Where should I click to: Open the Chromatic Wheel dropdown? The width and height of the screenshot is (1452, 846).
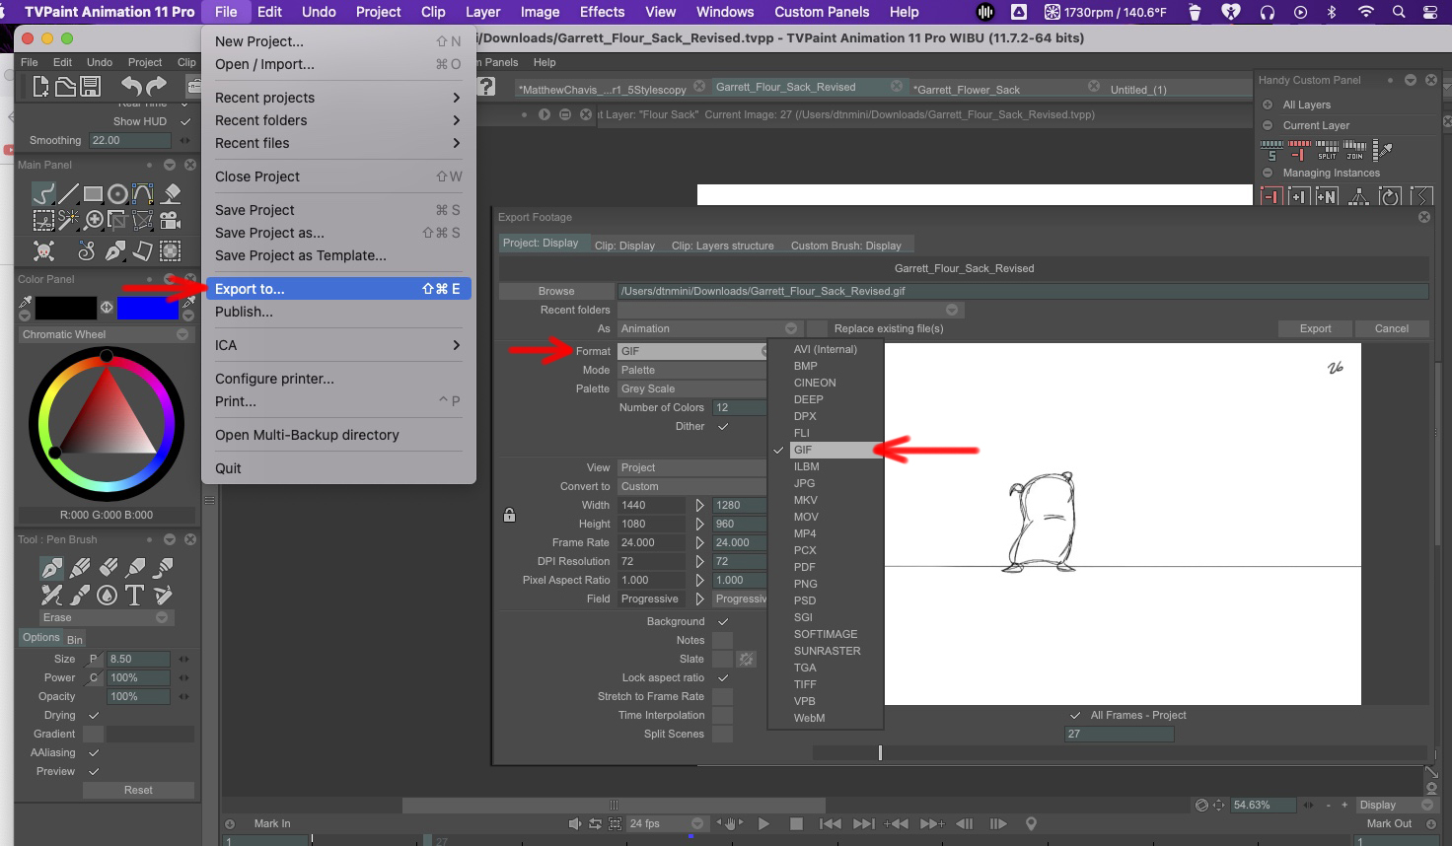coord(105,334)
